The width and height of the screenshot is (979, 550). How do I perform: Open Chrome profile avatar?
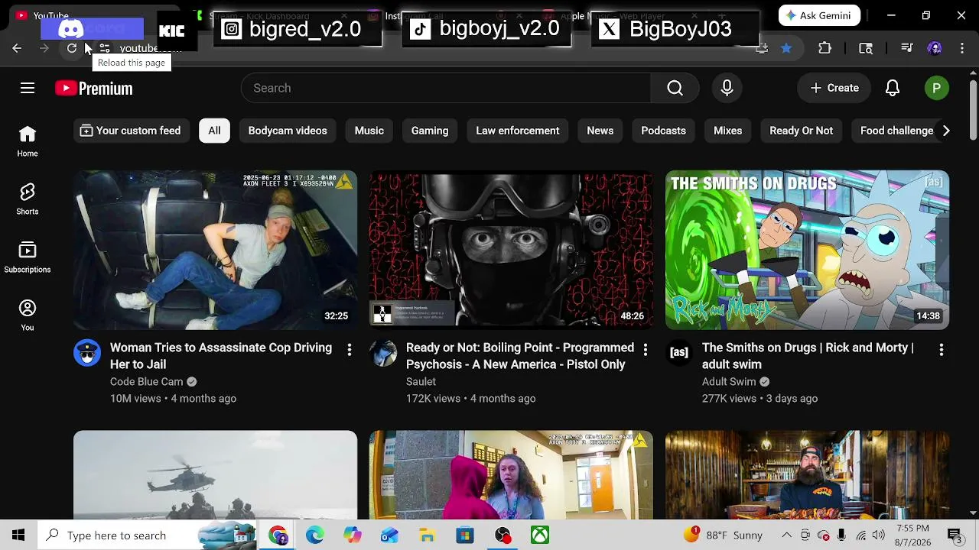point(935,48)
